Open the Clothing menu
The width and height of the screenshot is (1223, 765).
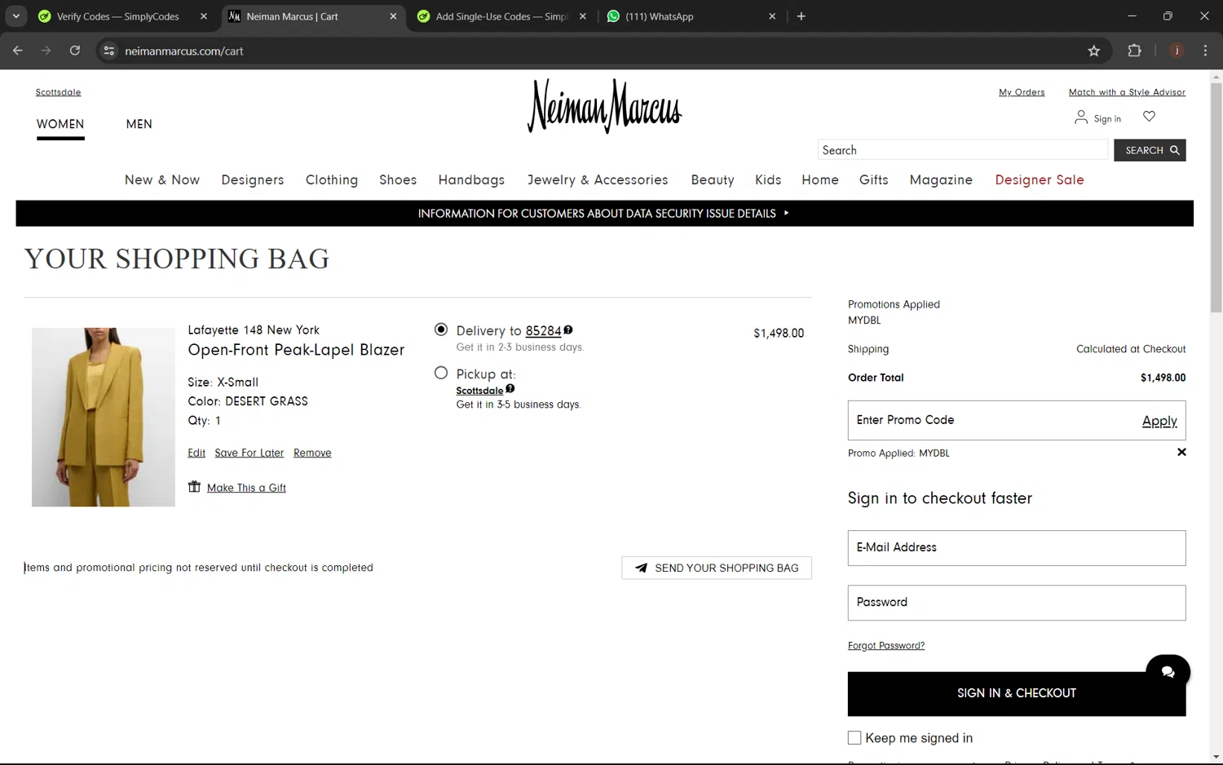332,180
